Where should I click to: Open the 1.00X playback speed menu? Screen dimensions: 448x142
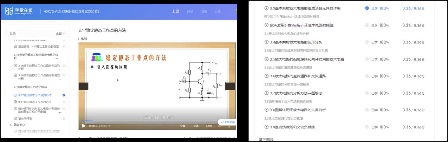click(209, 126)
